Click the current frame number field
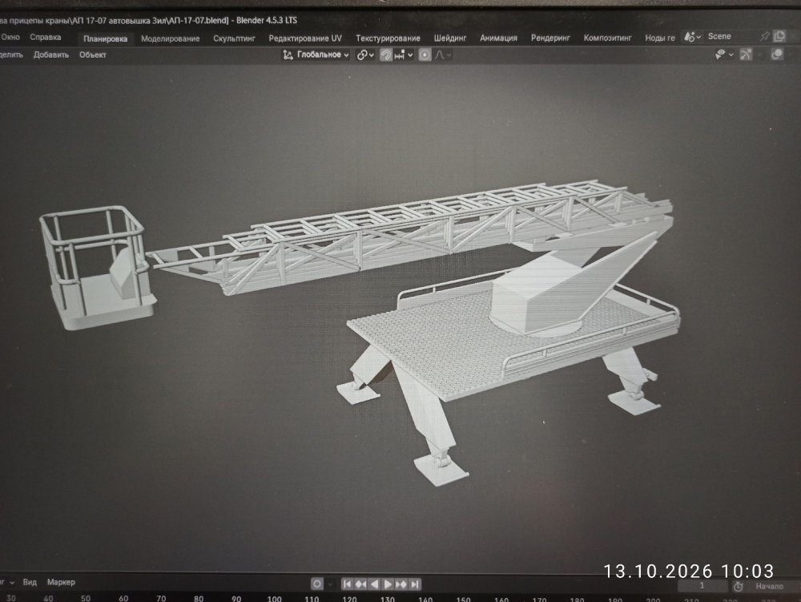The image size is (801, 602). coord(702,586)
